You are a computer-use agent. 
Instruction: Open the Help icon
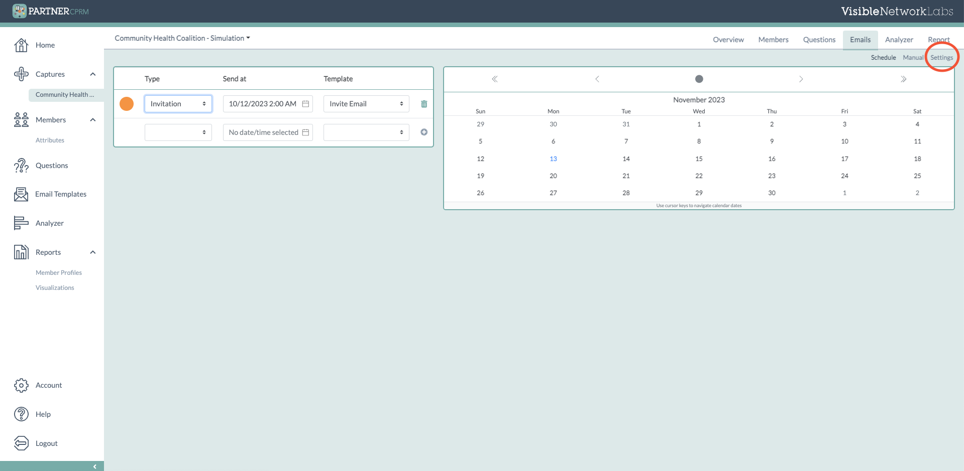[x=21, y=414]
